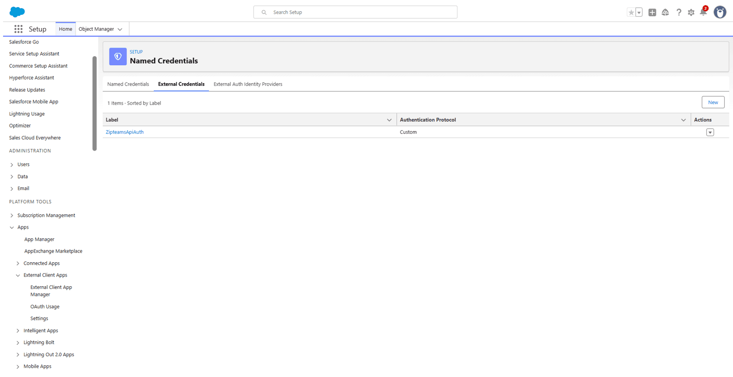The height and width of the screenshot is (377, 733).
Task: Click the sidebar scrollbar
Action: (x=94, y=104)
